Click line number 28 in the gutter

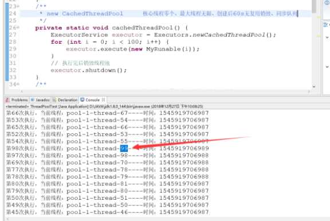pyautogui.click(x=13, y=42)
